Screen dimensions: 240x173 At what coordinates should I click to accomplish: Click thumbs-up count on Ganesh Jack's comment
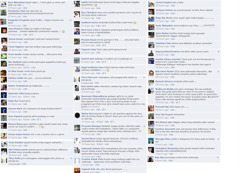coord(105,62)
